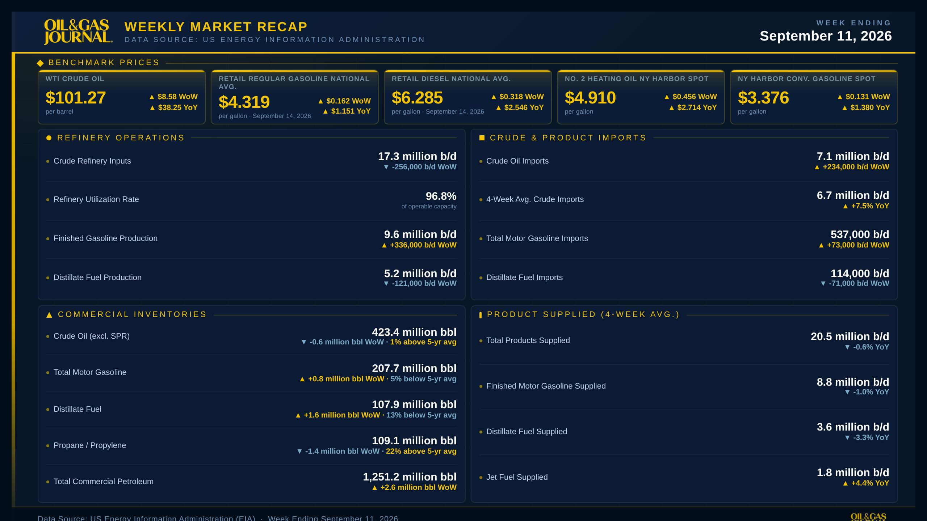
Task: Select the Distillate Fuel Supplied label
Action: click(x=527, y=432)
